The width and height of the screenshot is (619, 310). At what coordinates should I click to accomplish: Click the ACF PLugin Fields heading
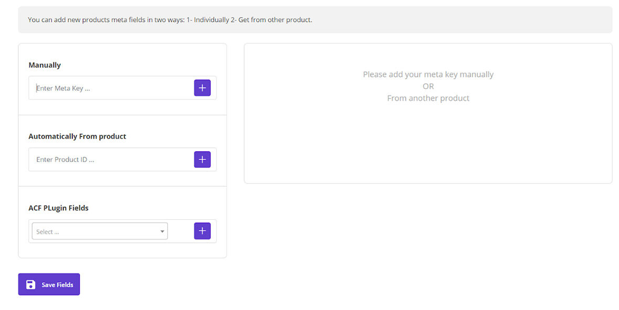[58, 208]
